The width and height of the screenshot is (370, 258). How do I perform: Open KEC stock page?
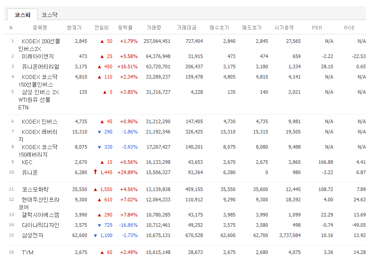click(27, 162)
